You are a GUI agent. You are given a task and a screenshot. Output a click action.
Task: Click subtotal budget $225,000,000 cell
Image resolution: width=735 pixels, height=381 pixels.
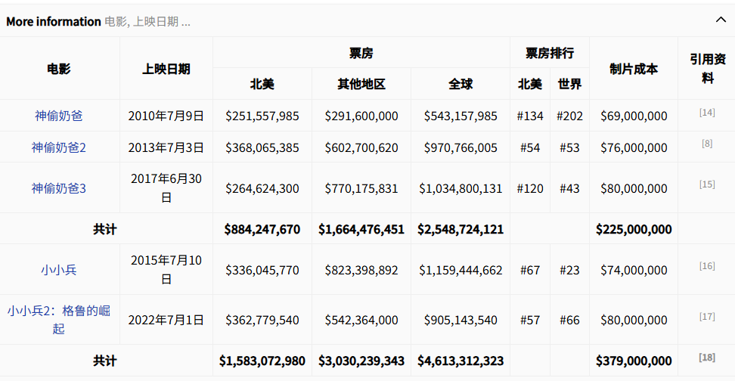coord(634,230)
